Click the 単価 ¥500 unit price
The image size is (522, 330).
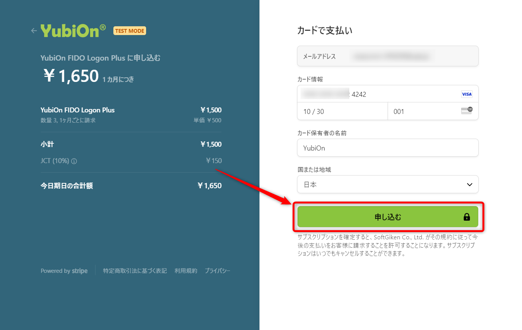click(207, 120)
